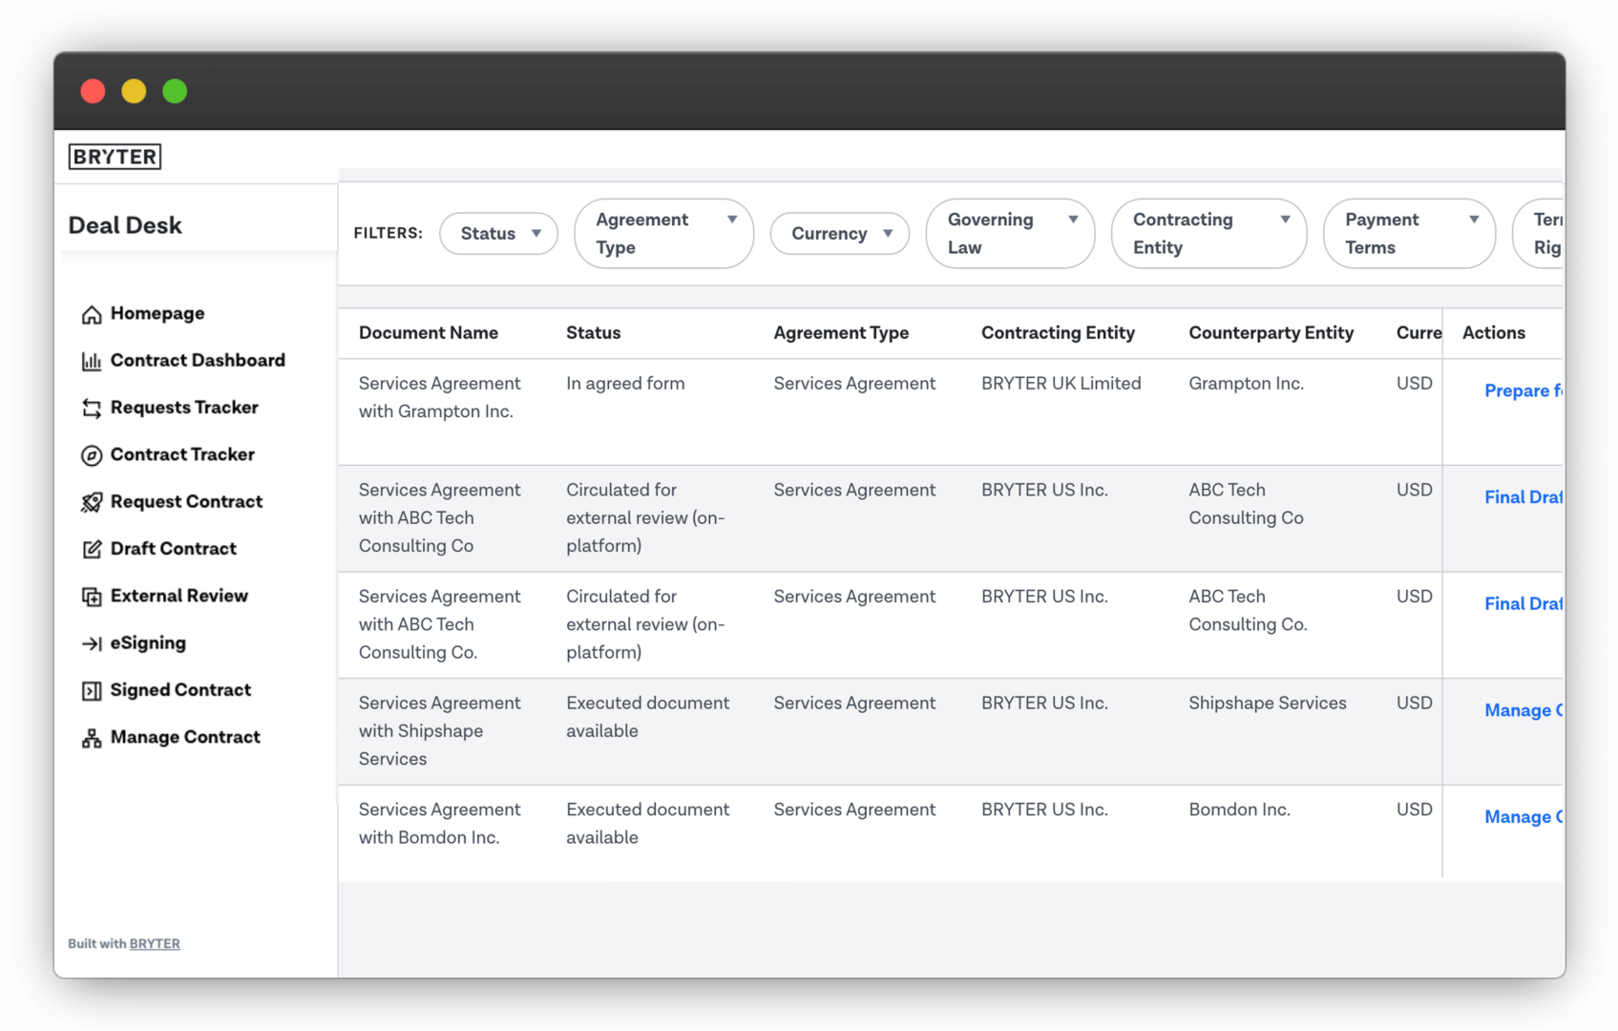
Task: Click Manage link for Shipshape Services
Action: tap(1523, 710)
